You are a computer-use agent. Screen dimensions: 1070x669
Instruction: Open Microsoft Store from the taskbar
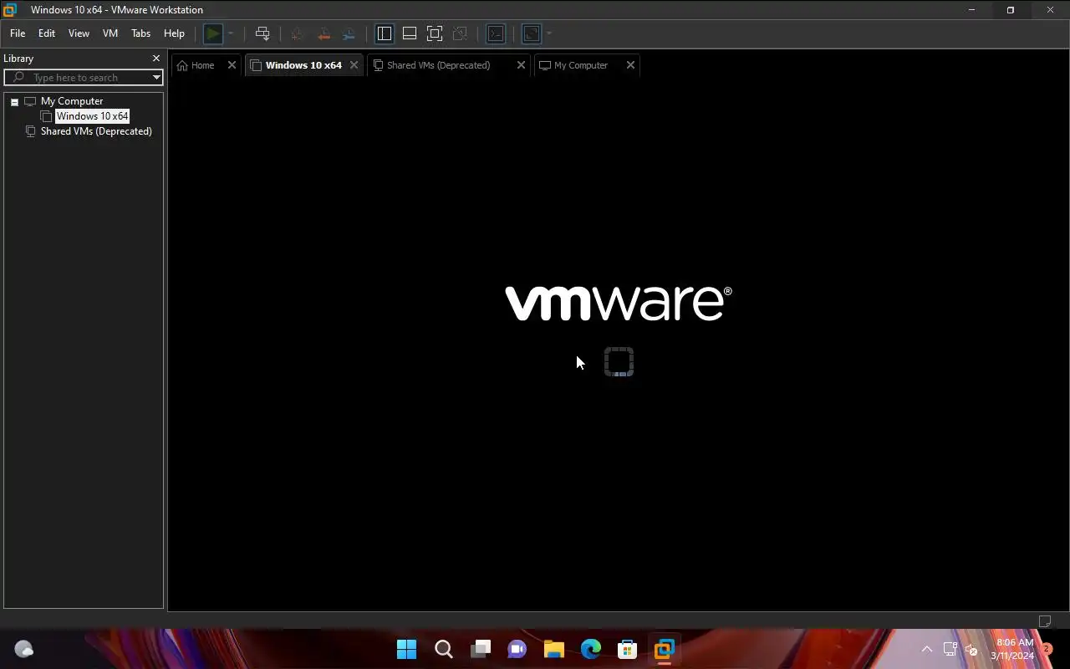point(628,650)
